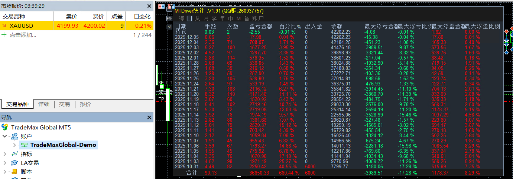Image resolution: width=513 pixels, height=179 pixels.
Task: Click the 4171.48 profit cell
Action: [258, 94]
